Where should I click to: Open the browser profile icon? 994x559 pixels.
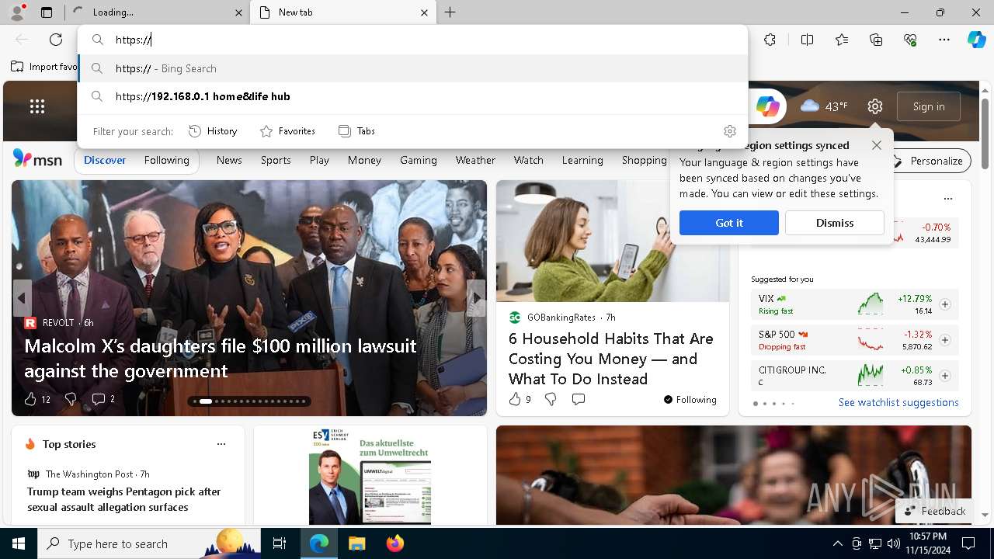click(x=16, y=12)
